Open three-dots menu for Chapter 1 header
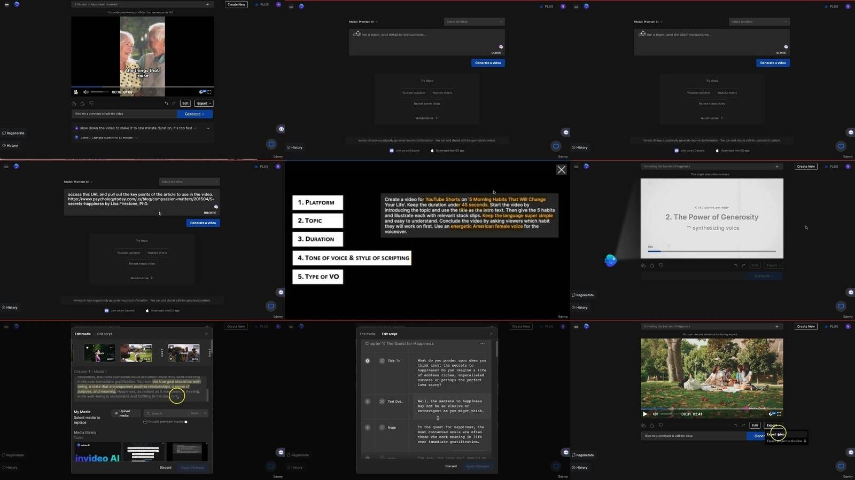855x480 pixels. point(483,343)
